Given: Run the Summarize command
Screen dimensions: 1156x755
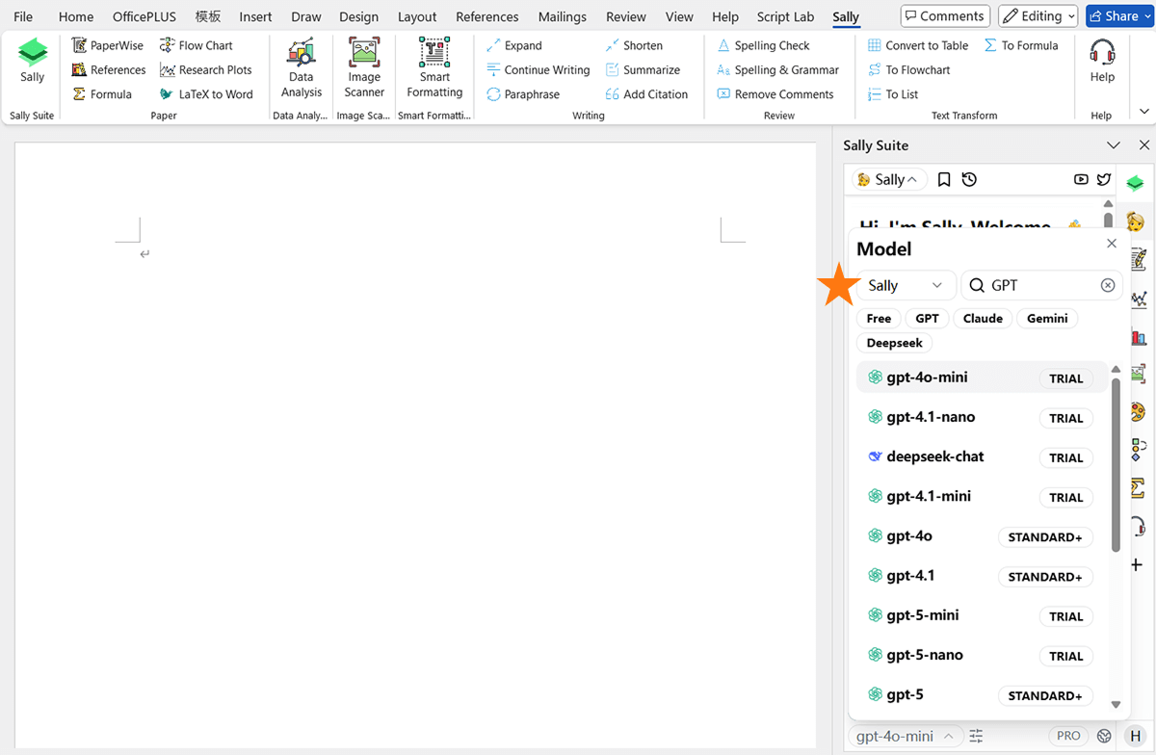Looking at the screenshot, I should point(643,69).
